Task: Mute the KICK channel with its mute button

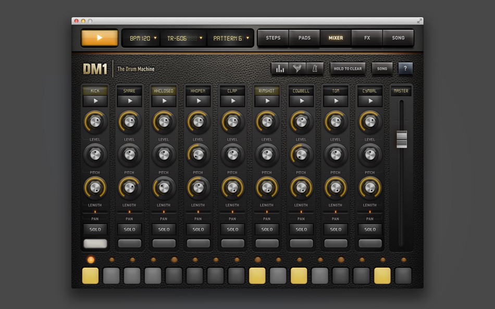Action: point(95,243)
